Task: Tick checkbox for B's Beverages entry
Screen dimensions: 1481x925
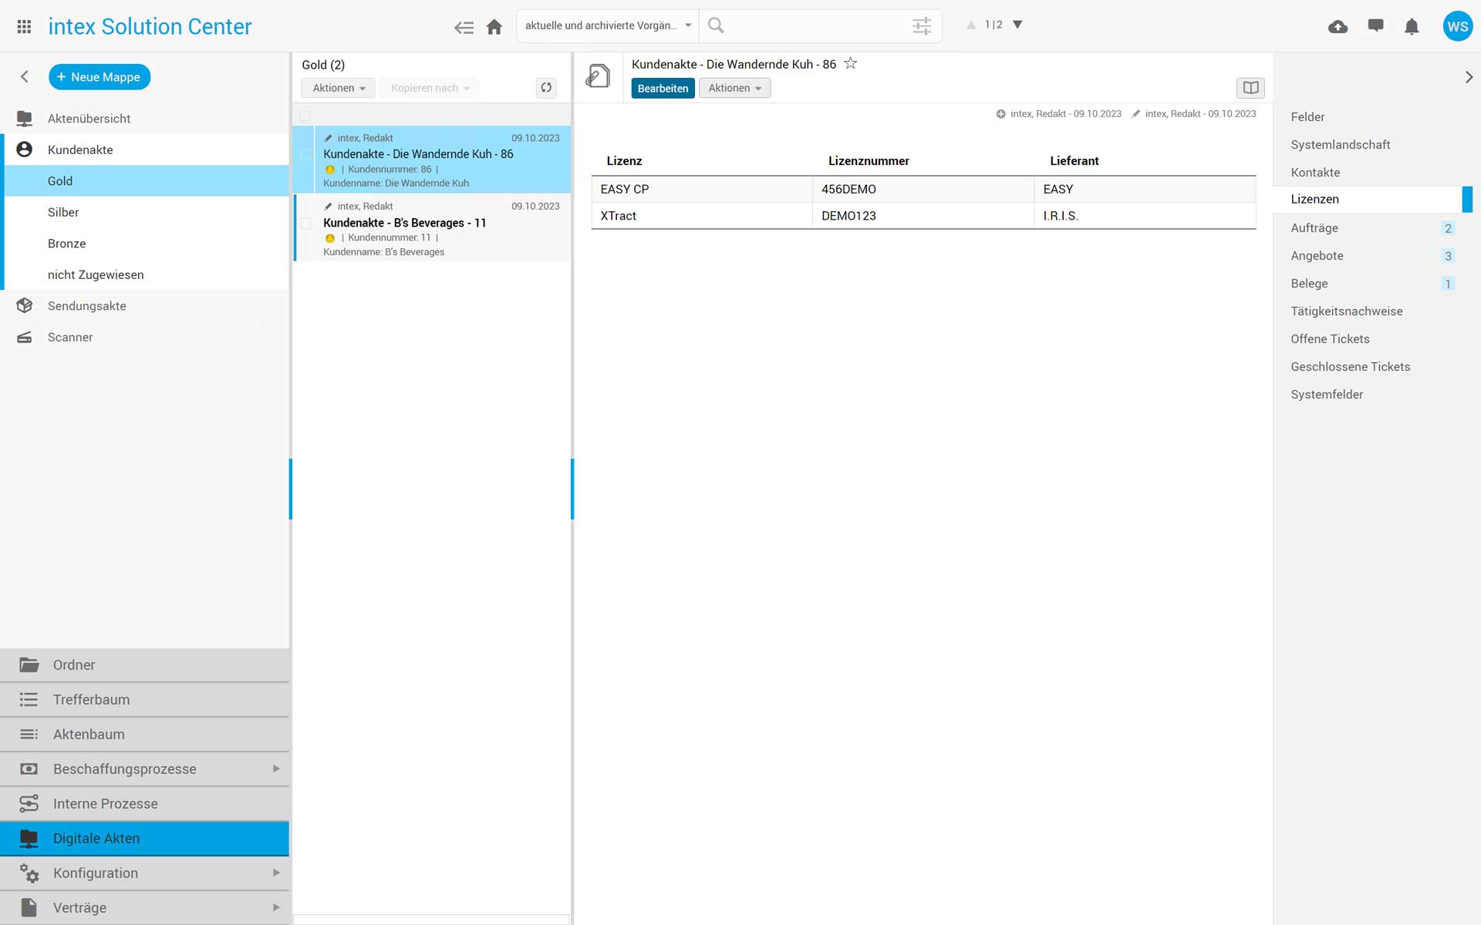Action: [306, 224]
